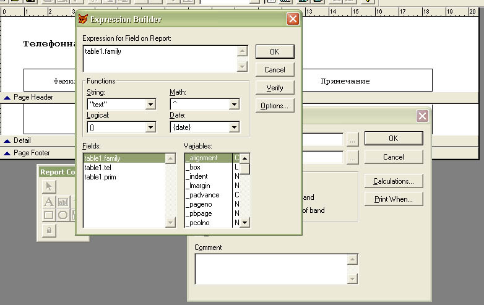484x305 pixels.
Task: Click the Comment box scroll up arrow
Action: tap(352, 259)
